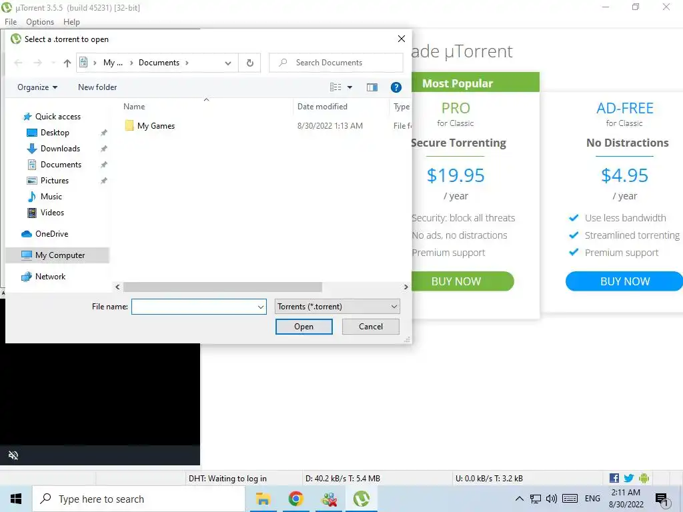Open the Options menu in µTorrent
This screenshot has height=512, width=683.
[x=40, y=22]
